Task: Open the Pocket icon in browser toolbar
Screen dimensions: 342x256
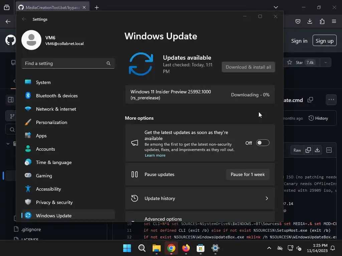Action: 298,21
